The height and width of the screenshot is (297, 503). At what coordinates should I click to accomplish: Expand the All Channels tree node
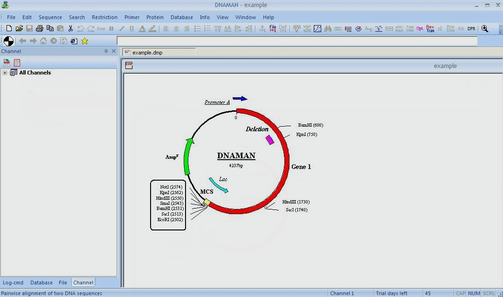pos(5,73)
